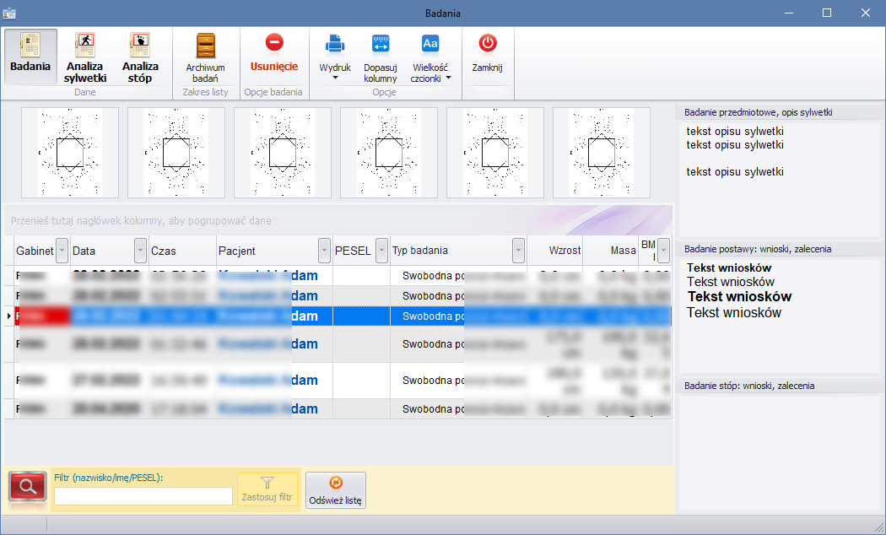Open Archiwum badań
The image size is (886, 535).
point(205,56)
